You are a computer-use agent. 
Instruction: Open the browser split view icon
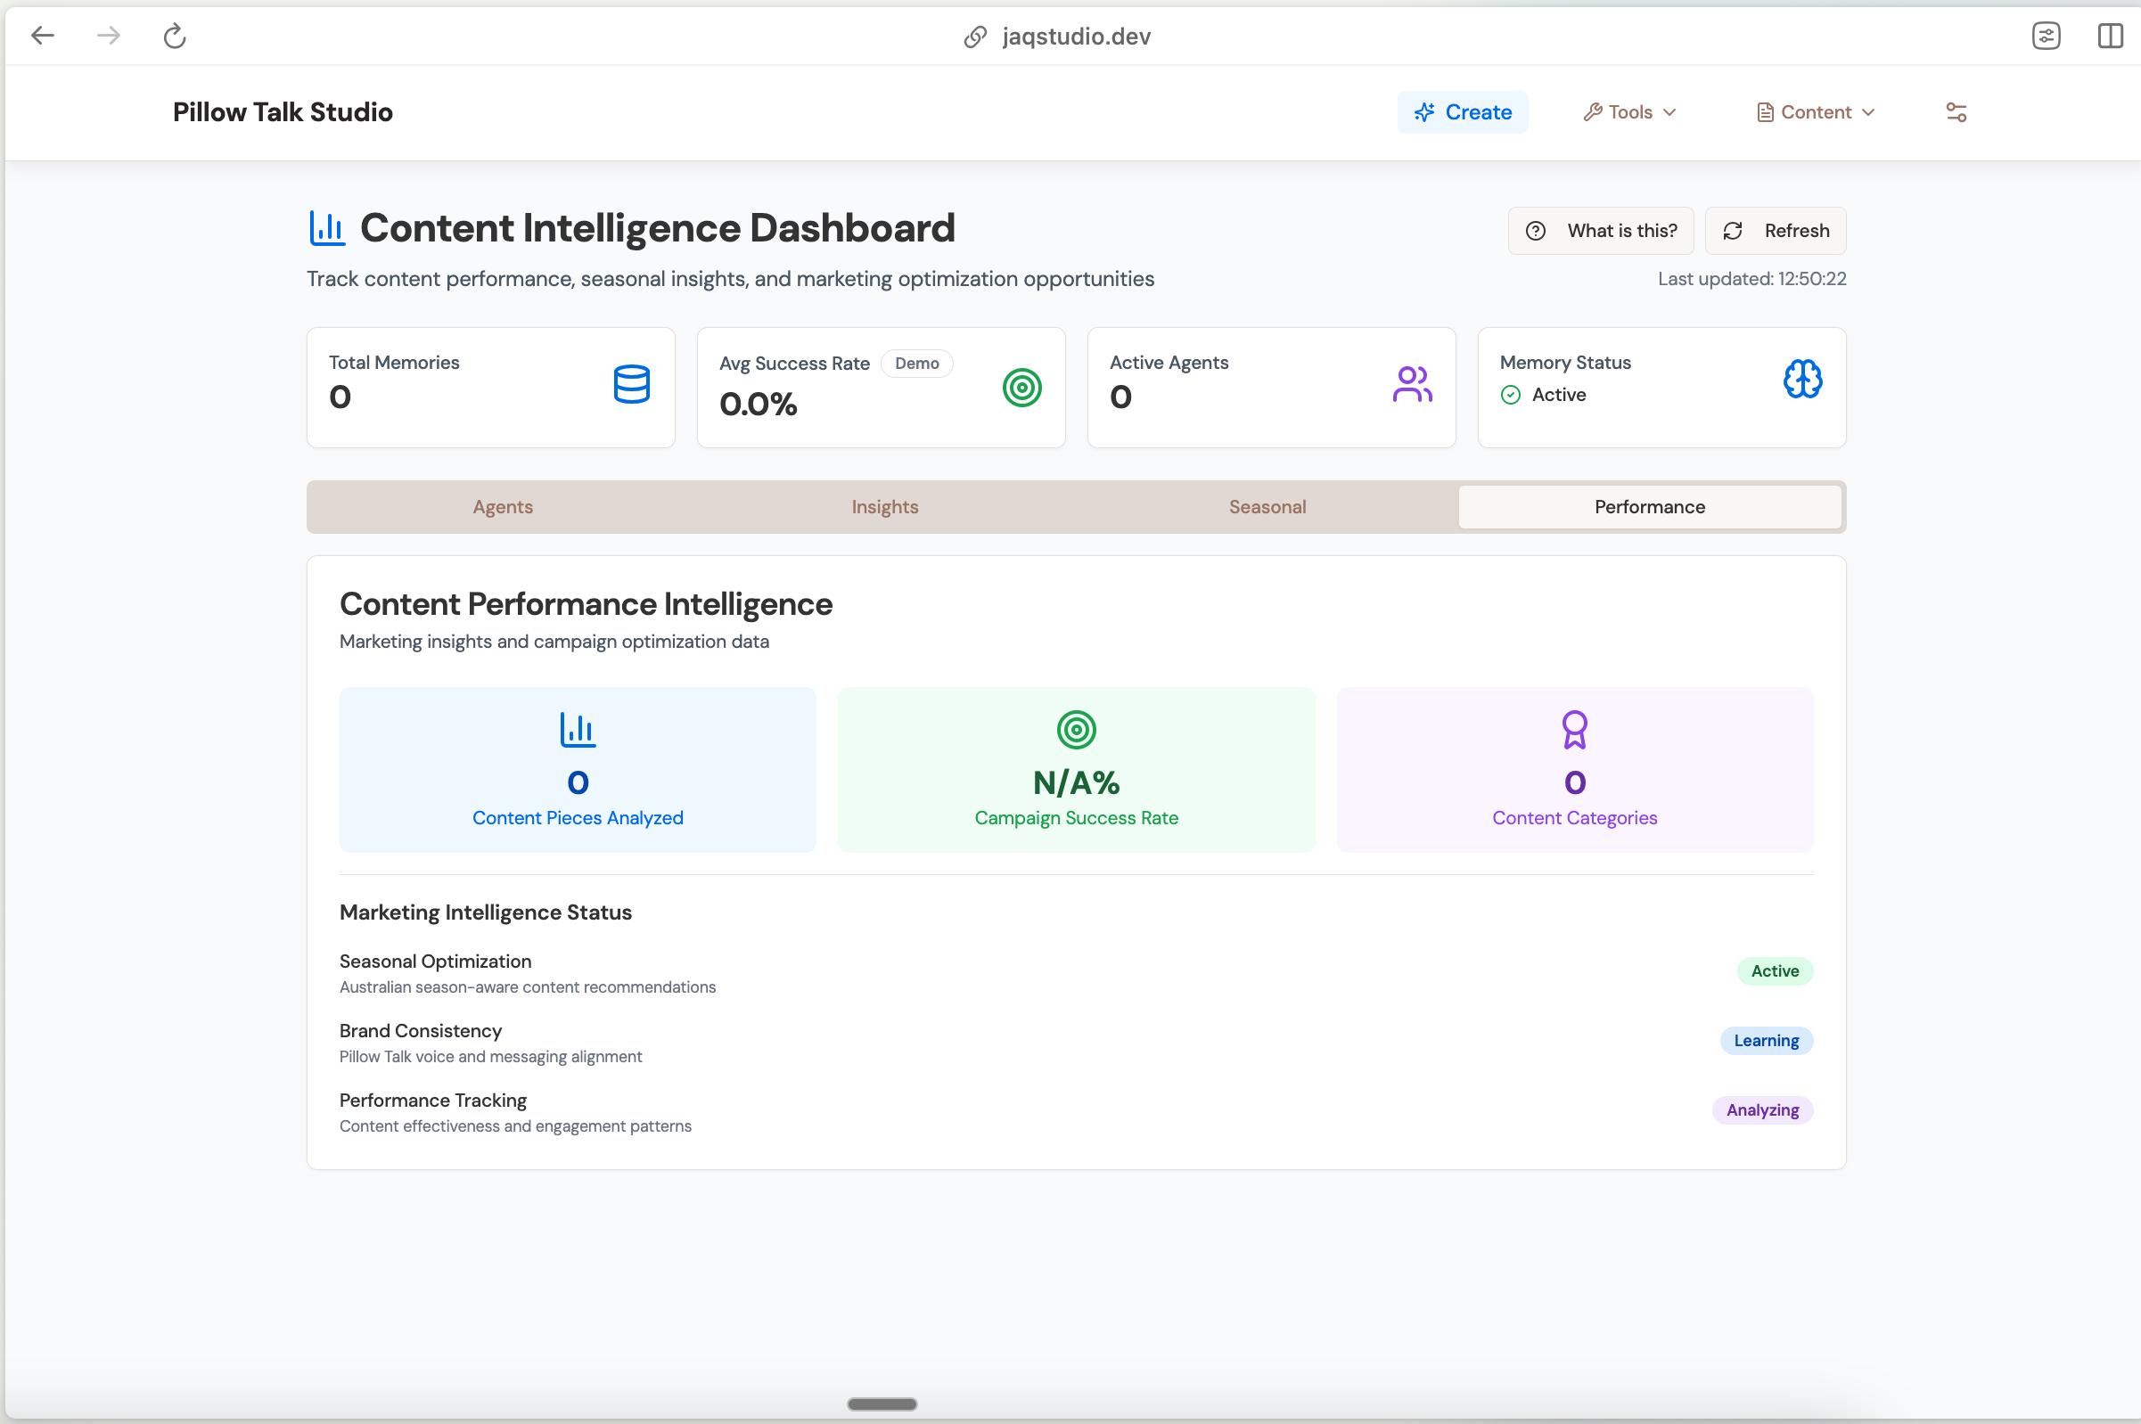(2109, 37)
